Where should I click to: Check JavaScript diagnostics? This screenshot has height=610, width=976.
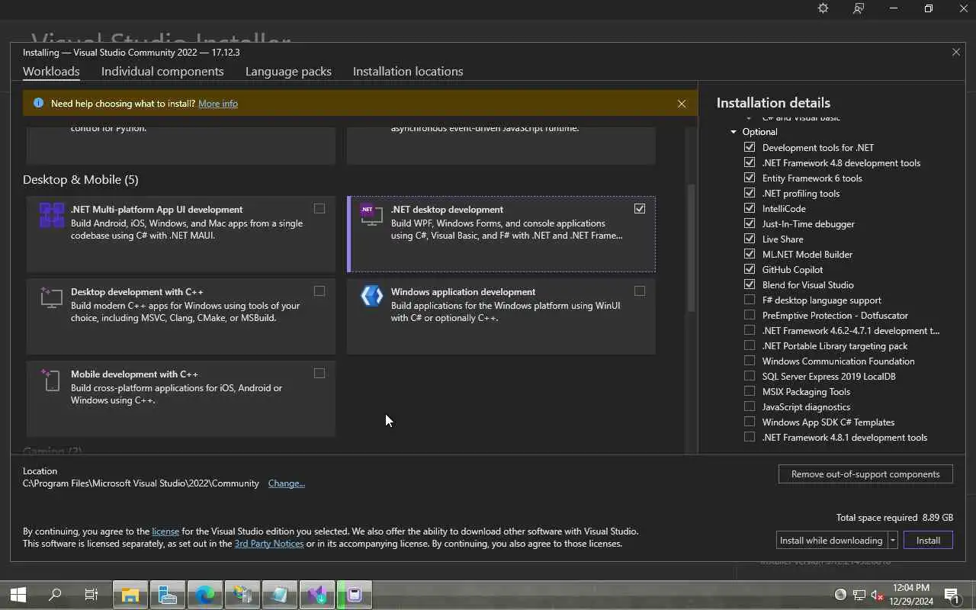coord(750,406)
